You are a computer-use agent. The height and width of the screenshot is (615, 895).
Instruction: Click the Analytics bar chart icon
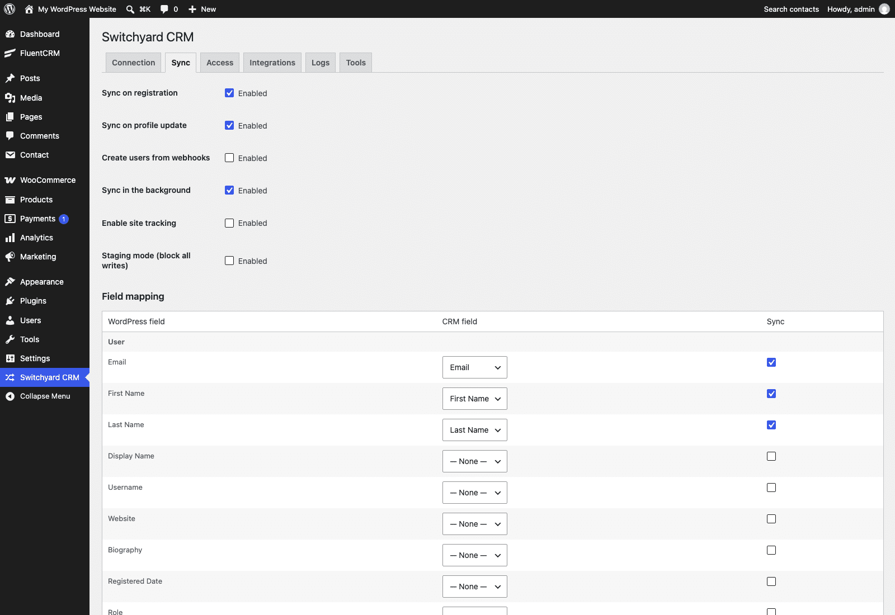pyautogui.click(x=10, y=238)
